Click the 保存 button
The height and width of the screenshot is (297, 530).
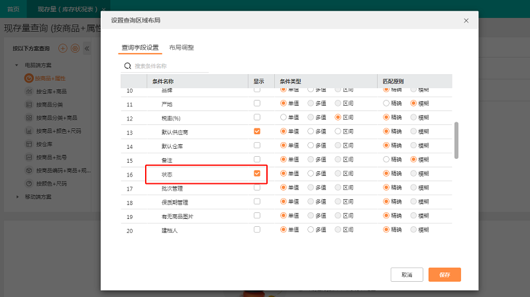coord(445,275)
